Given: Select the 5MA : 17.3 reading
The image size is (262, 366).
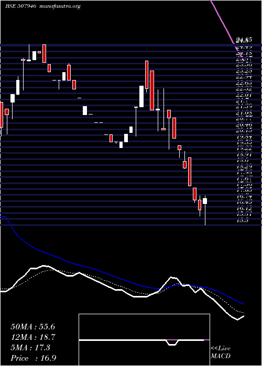Looking at the screenshot, I should (x=30, y=348).
